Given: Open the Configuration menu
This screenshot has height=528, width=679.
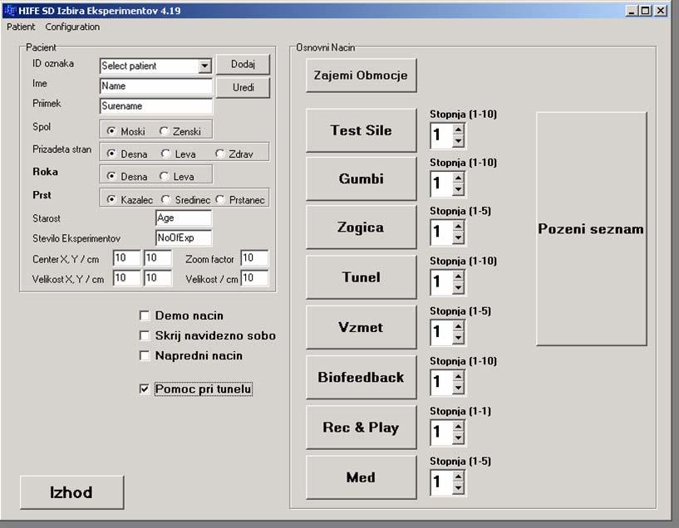Looking at the screenshot, I should 72,27.
